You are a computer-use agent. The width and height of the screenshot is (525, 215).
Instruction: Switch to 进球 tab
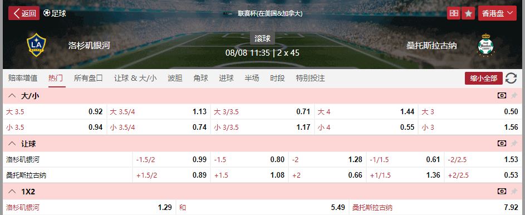click(x=227, y=79)
